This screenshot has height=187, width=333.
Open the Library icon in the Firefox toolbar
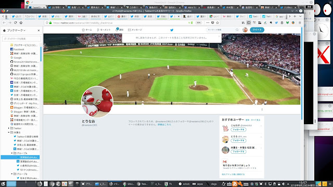(243, 23)
